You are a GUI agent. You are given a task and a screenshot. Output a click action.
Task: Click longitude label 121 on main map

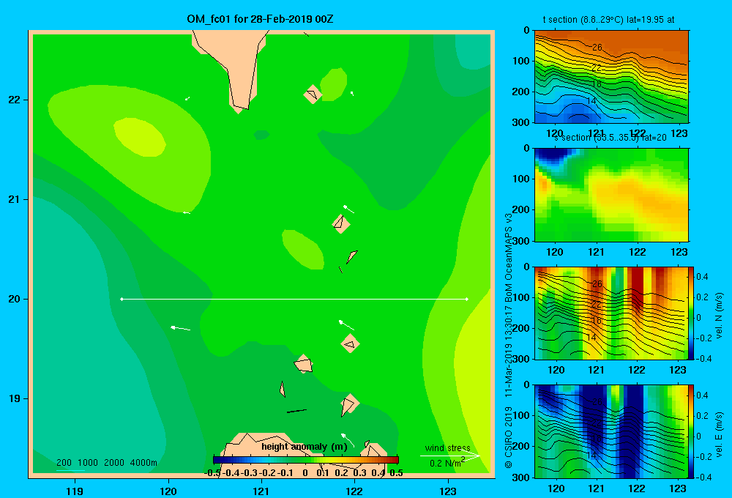(x=261, y=491)
